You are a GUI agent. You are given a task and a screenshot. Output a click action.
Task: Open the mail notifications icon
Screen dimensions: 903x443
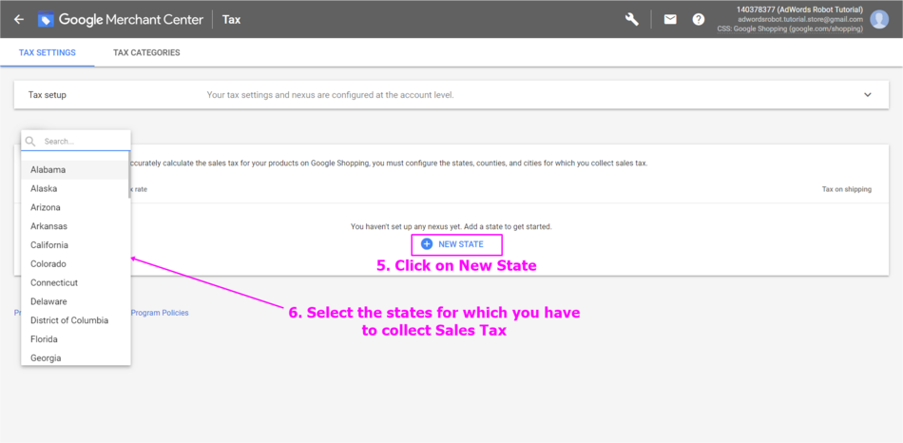670,20
